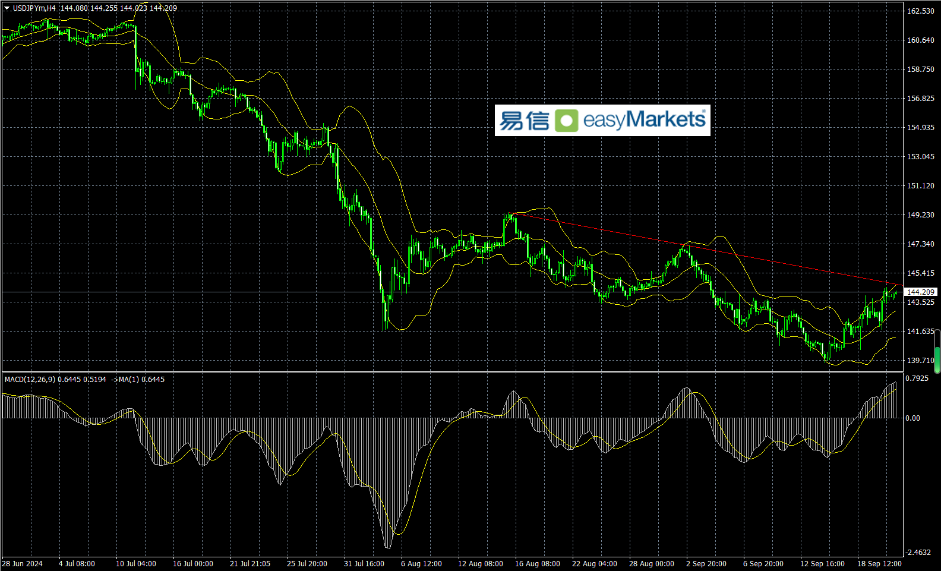
Task: Click the highlighted current price tag on price axis
Action: tap(921, 292)
